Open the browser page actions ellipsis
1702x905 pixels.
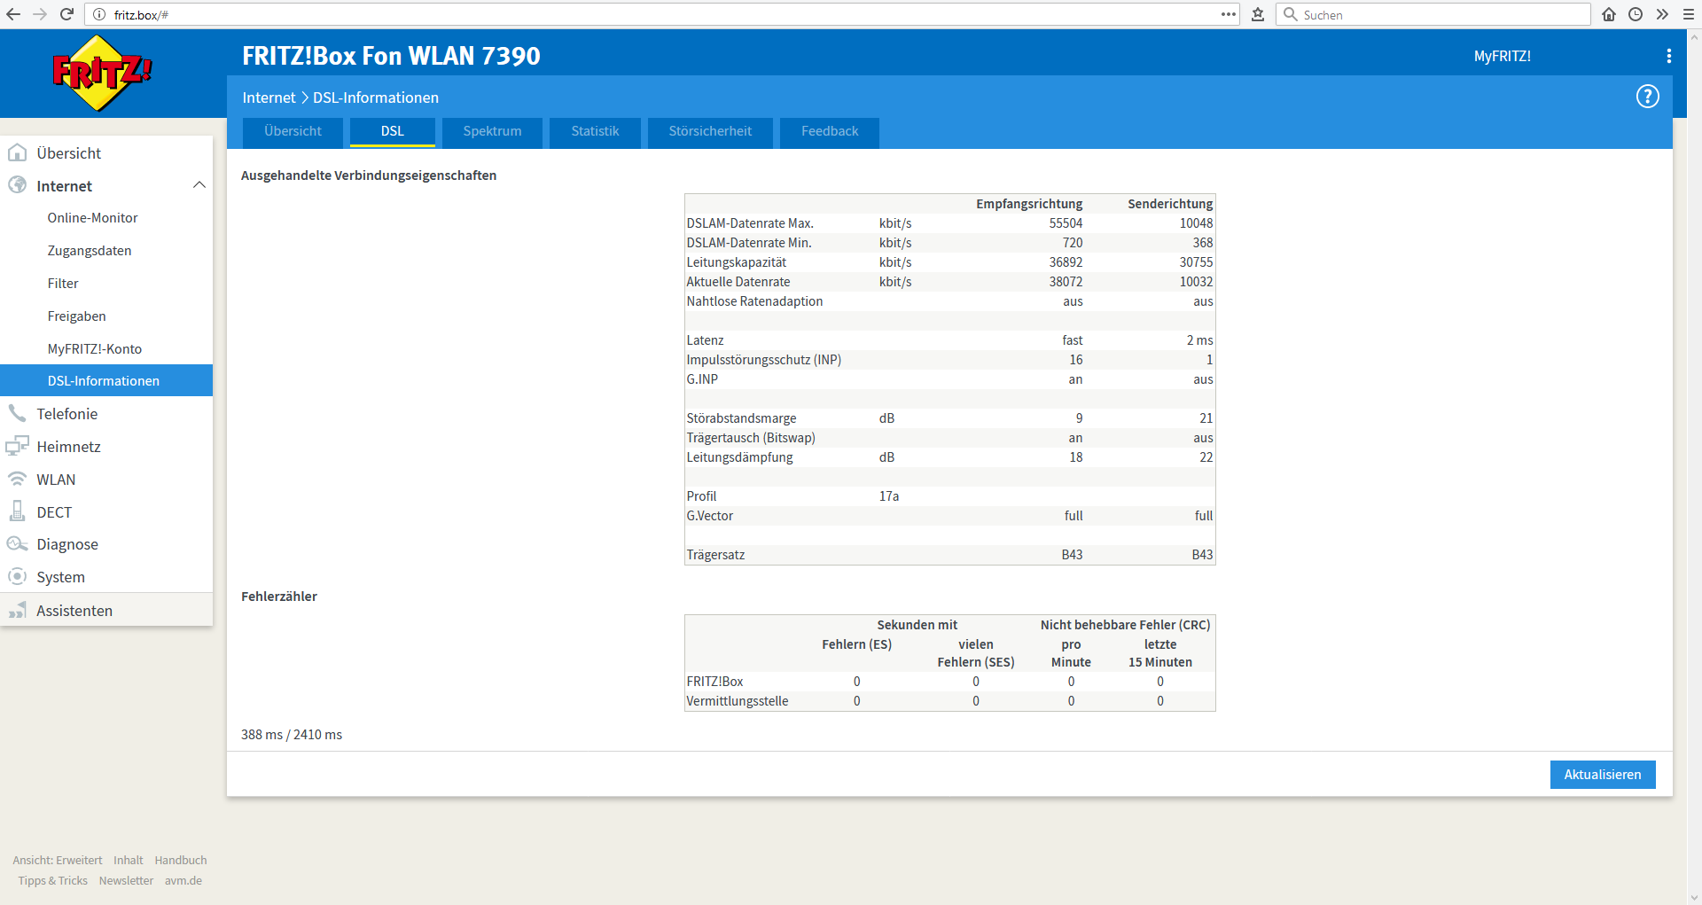tap(1228, 14)
